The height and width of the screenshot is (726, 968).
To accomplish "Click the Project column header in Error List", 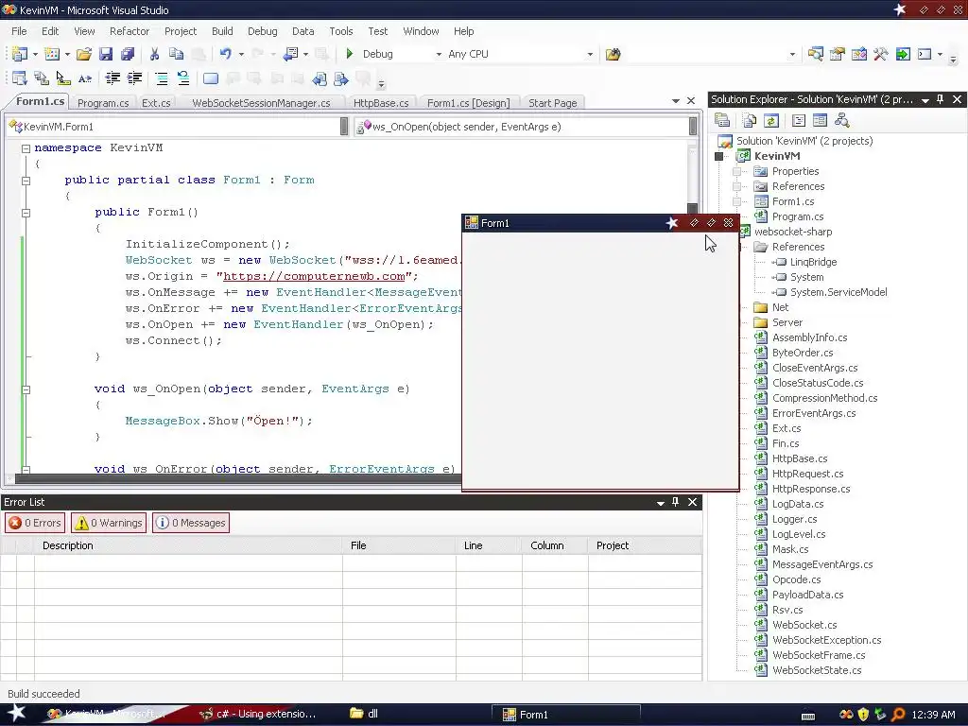I will click(645, 545).
